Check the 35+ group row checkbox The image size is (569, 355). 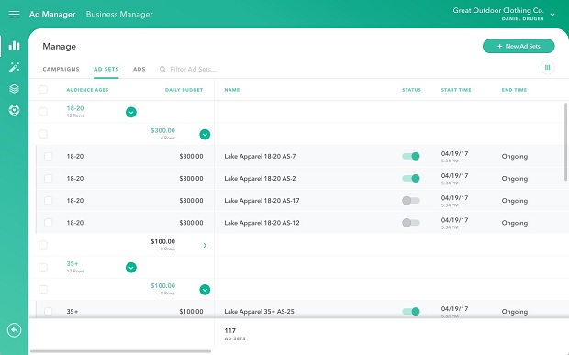click(43, 267)
